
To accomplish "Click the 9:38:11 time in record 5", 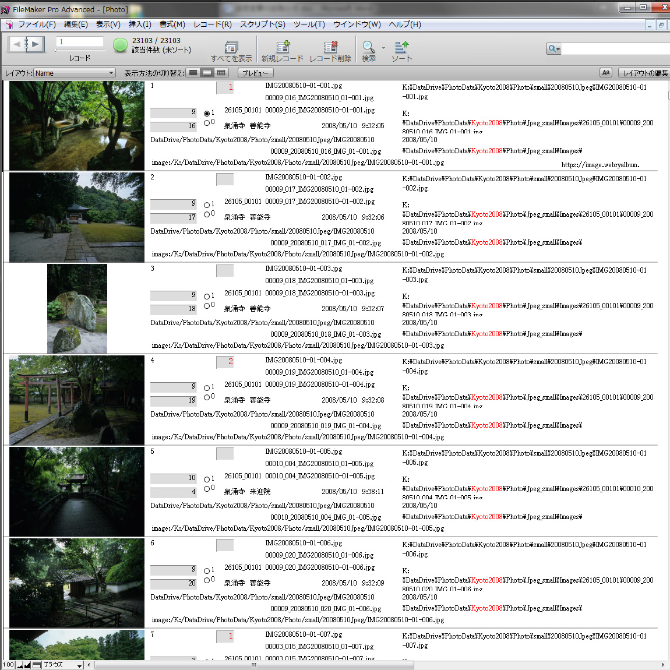I will [x=373, y=491].
